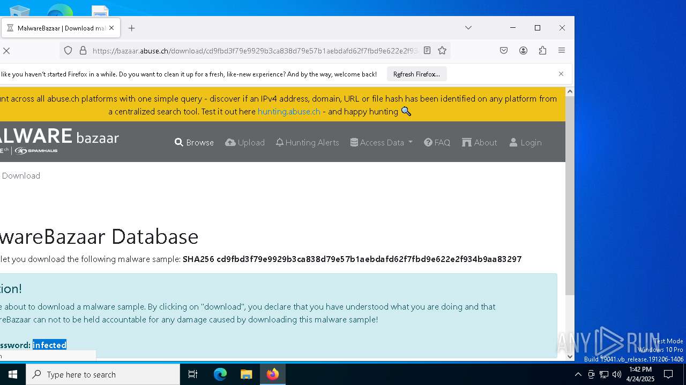Screen dimensions: 686x385
Task: Click the vertical scrollbar thumb
Action: point(570,196)
